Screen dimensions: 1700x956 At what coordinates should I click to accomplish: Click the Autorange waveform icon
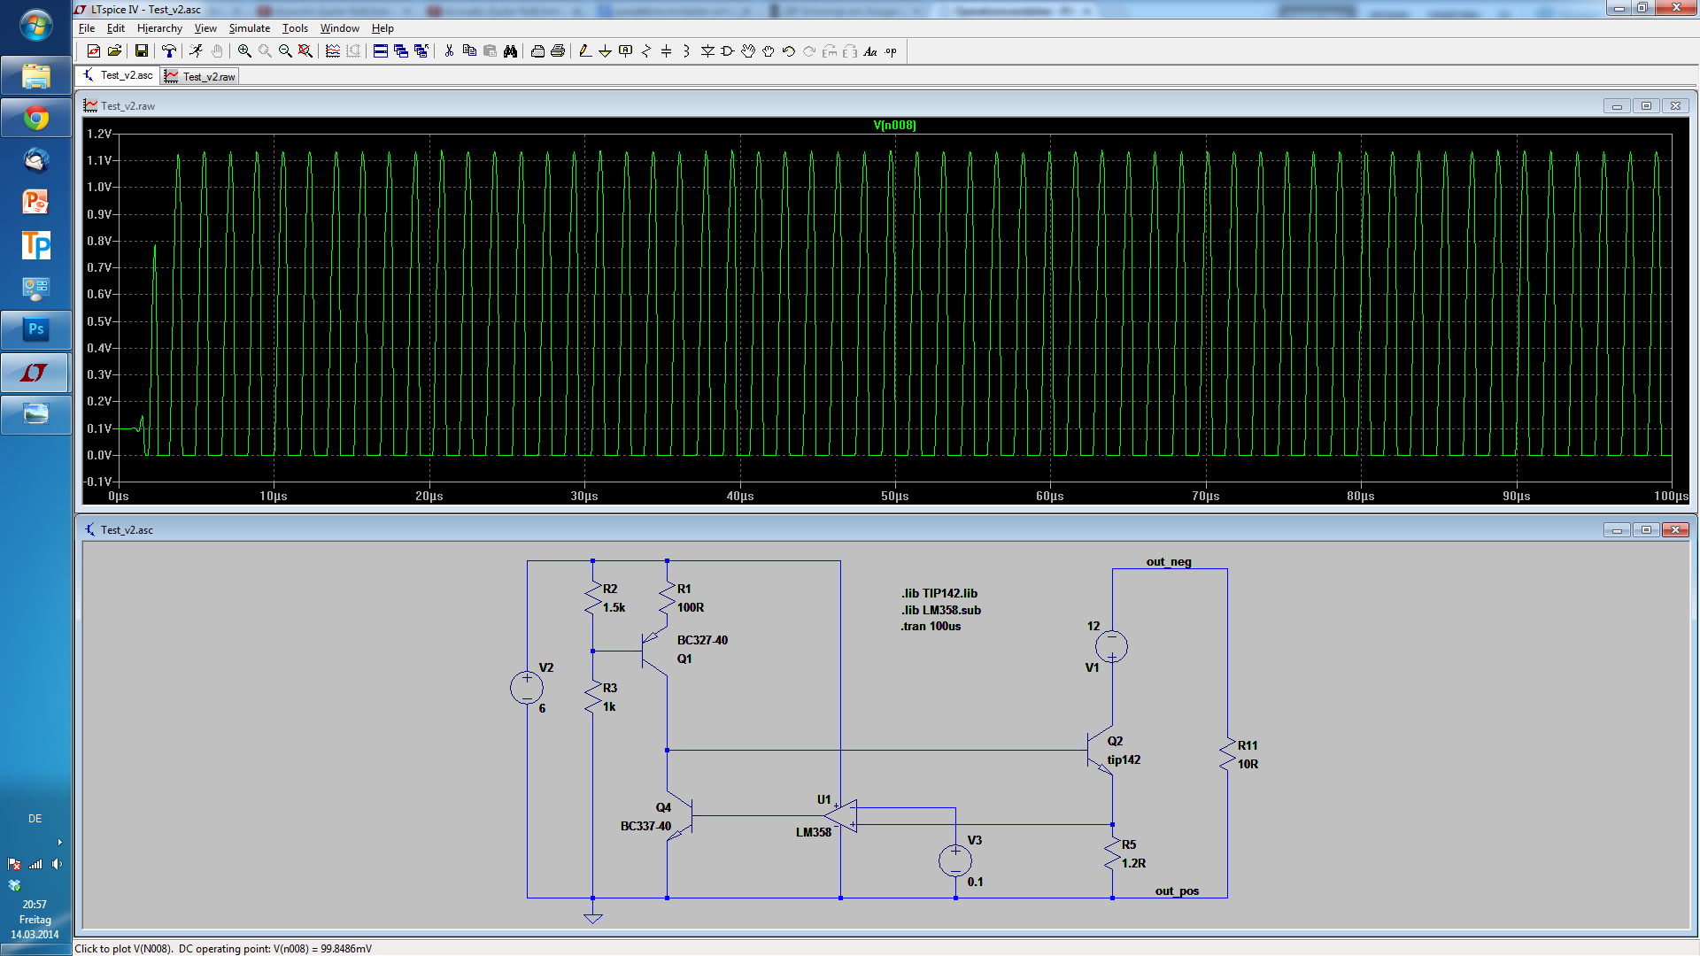coord(333,51)
